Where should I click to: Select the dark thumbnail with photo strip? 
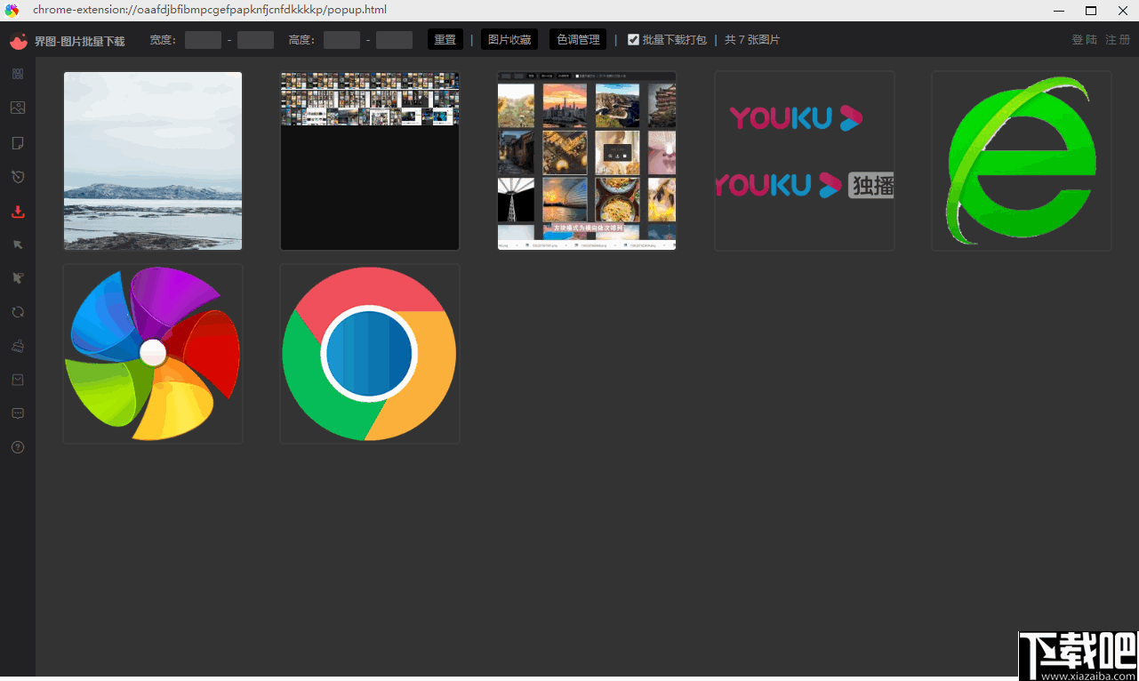pos(370,161)
